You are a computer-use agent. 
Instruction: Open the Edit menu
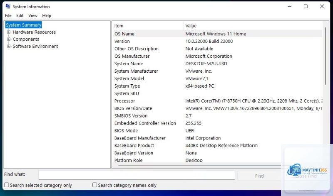point(20,15)
